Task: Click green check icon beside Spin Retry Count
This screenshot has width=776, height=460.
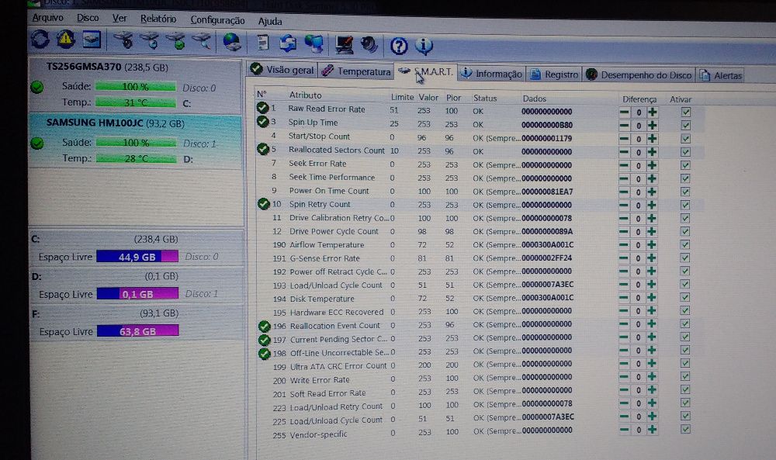Action: (x=263, y=203)
